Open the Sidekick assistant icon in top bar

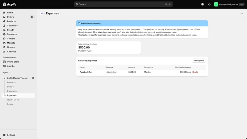pyautogui.click(x=203, y=4)
